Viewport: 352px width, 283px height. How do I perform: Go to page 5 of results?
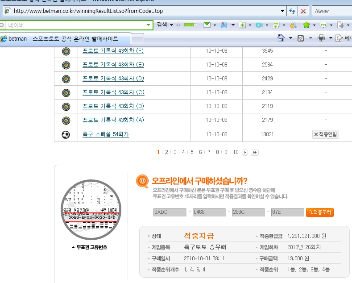tap(192, 152)
